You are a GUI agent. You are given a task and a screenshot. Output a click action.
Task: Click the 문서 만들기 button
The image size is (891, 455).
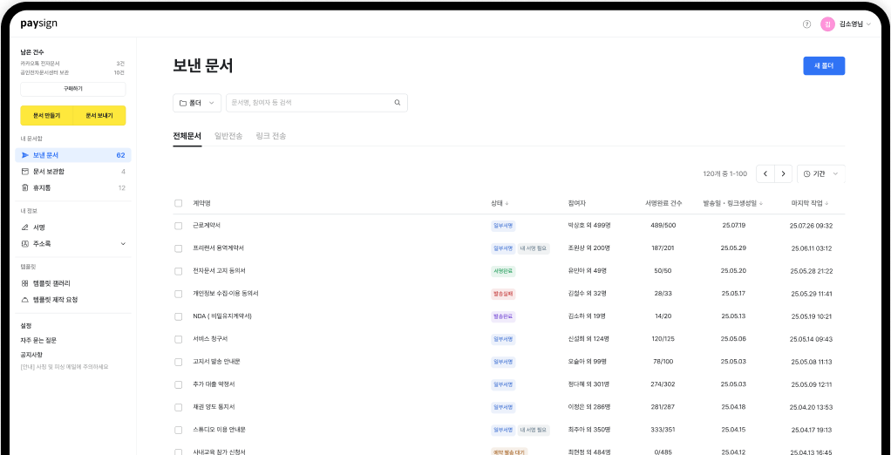coord(47,116)
